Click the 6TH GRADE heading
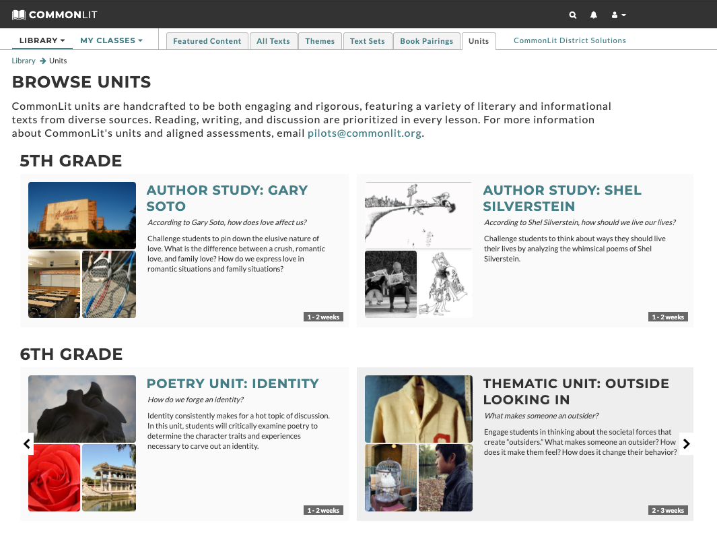This screenshot has width=717, height=533. (71, 354)
